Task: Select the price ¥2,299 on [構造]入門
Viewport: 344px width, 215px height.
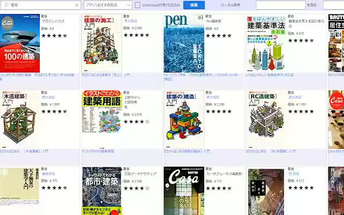Action: (219, 104)
